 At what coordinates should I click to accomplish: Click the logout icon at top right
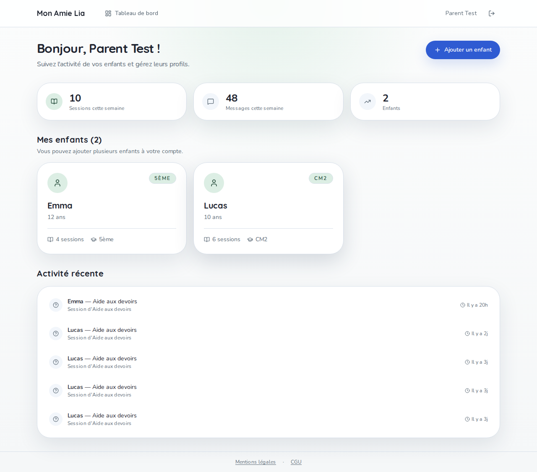pos(491,13)
